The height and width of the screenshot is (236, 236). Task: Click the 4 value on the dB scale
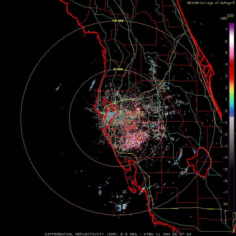point(226,65)
